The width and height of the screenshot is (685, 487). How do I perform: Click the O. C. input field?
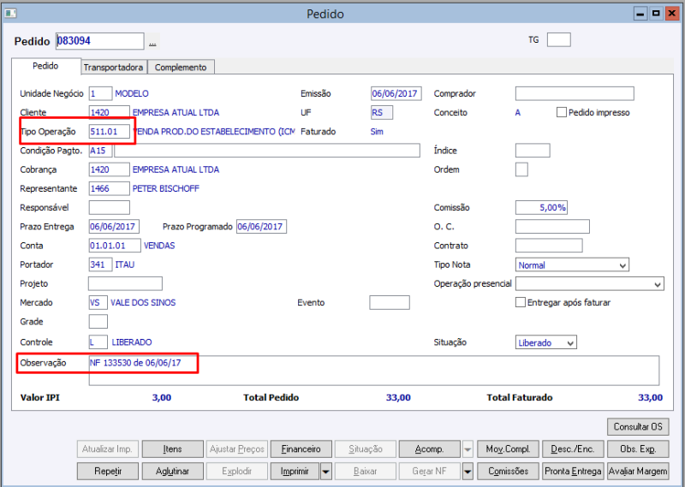point(552,227)
